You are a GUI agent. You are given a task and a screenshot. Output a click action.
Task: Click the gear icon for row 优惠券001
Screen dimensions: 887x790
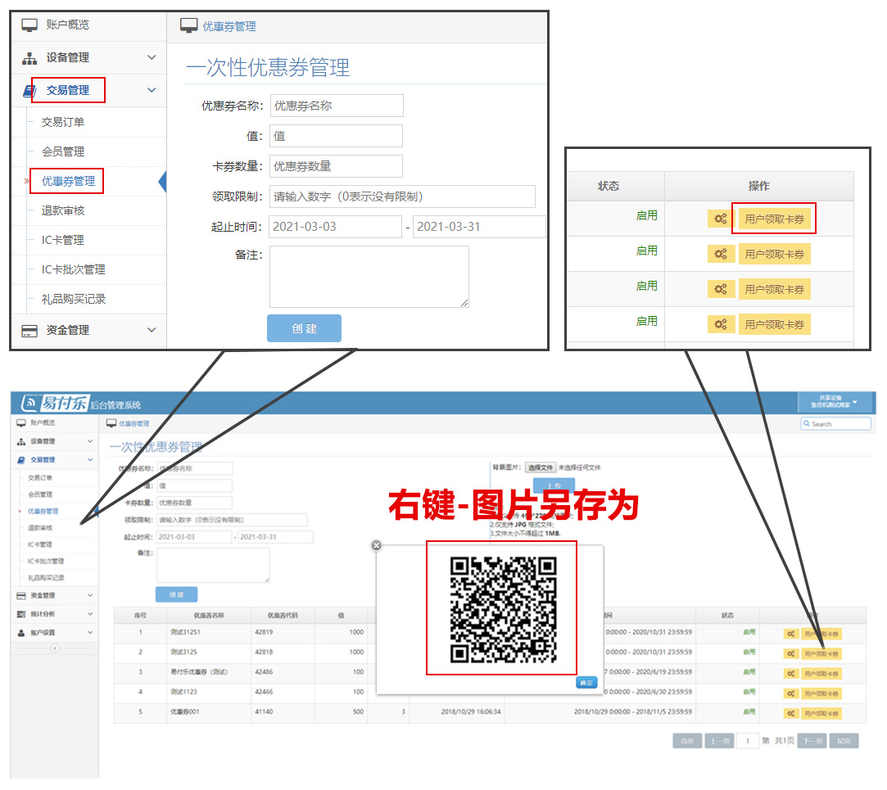tap(791, 713)
